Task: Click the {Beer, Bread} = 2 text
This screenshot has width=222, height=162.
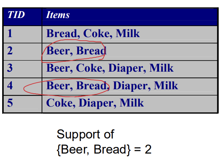Action: (x=104, y=150)
